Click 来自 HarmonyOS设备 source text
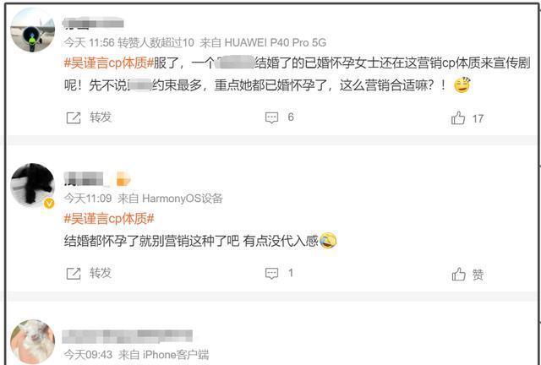Viewport: 541px width, 365px height. (170, 199)
